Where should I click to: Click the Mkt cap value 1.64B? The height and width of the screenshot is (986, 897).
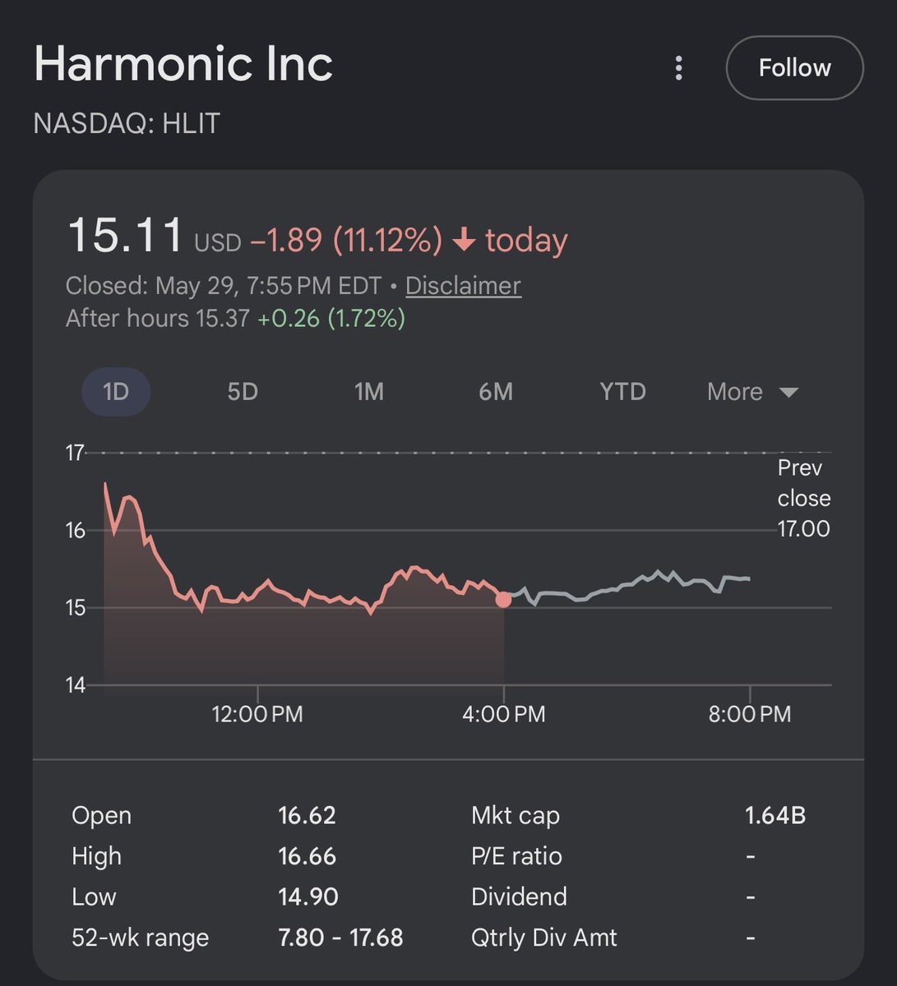click(775, 815)
